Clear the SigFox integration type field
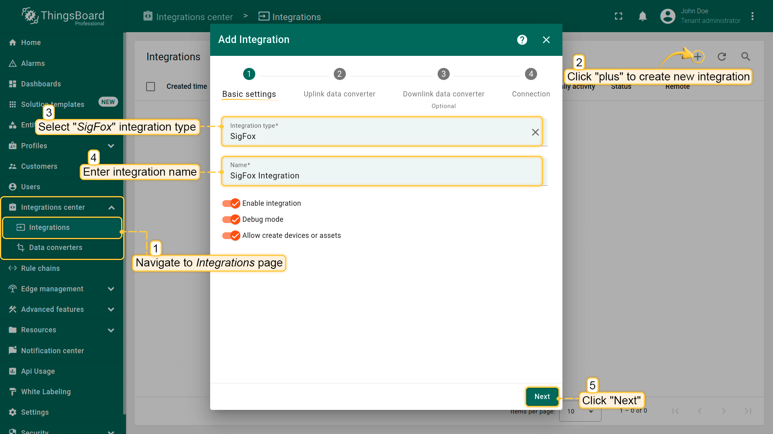773x434 pixels. click(x=535, y=132)
